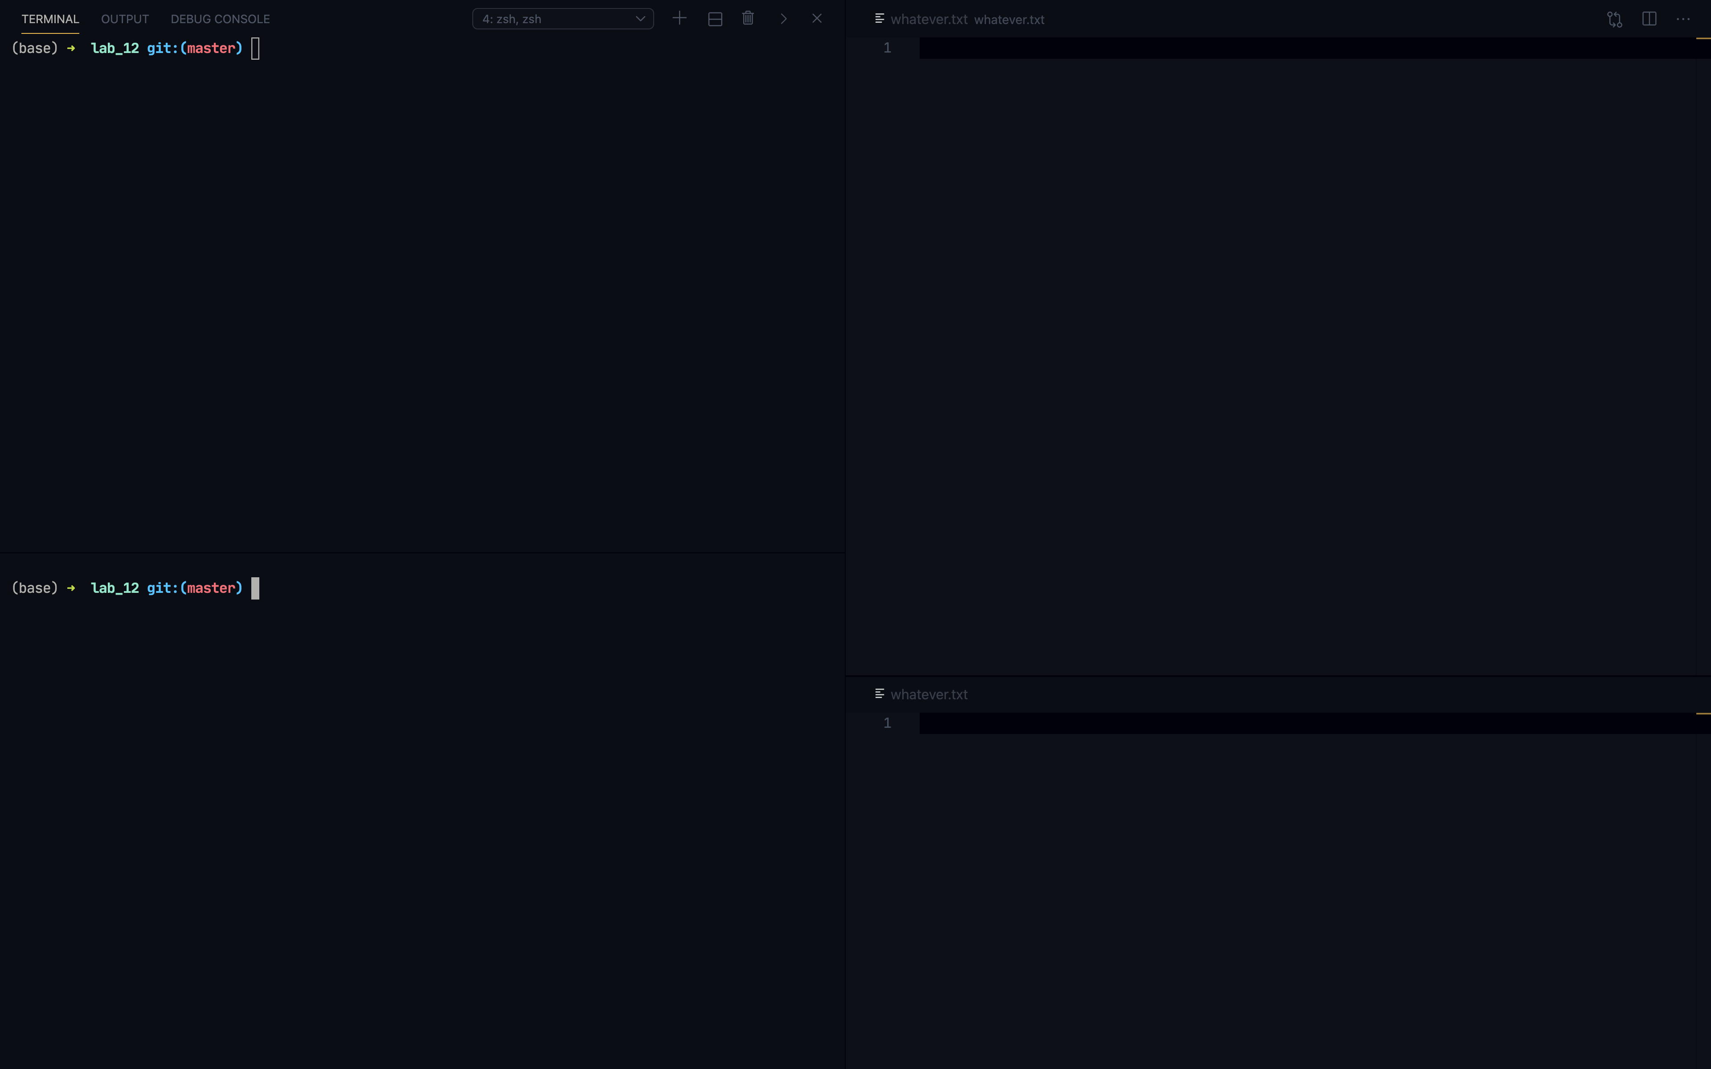Click the split terminal icon
Image resolution: width=1711 pixels, height=1069 pixels.
coord(715,19)
